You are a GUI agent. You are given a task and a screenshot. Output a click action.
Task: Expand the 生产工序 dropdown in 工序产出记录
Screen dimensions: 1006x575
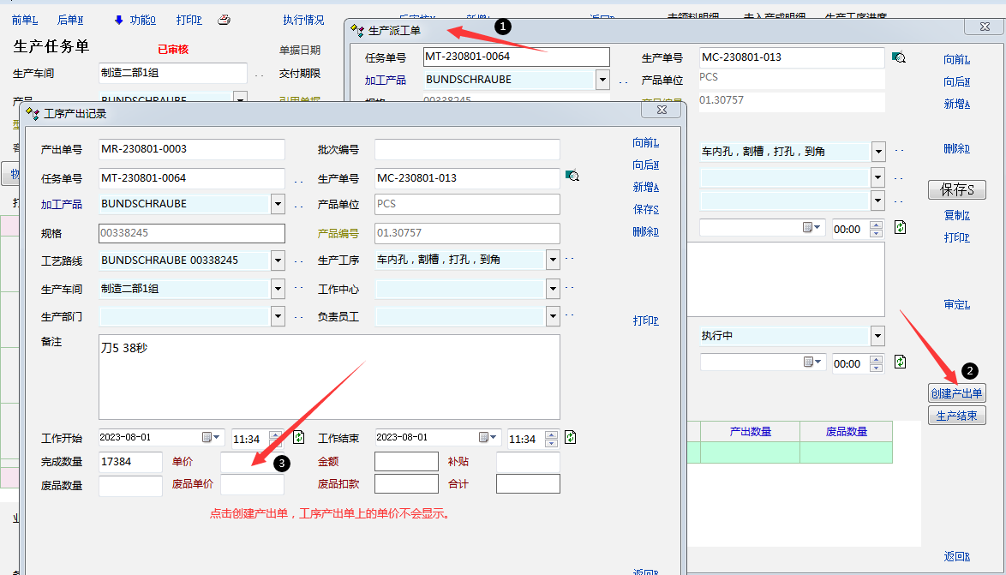pos(553,260)
